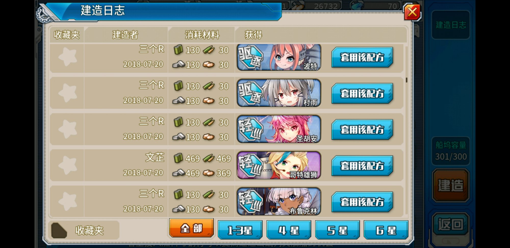Toggle favorite star for 圣胡安 build record
510x248 pixels.
pyautogui.click(x=68, y=129)
